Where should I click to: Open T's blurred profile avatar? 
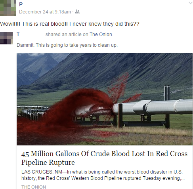[6, 38]
